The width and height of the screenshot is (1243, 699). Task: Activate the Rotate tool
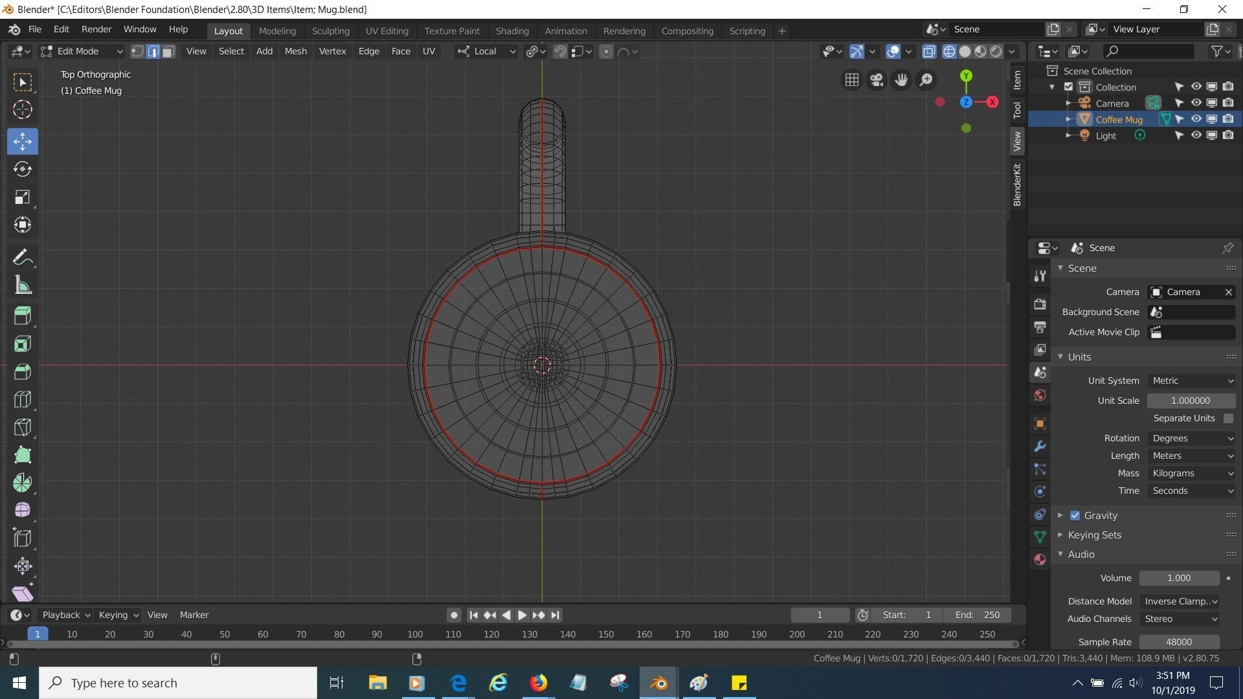point(23,169)
